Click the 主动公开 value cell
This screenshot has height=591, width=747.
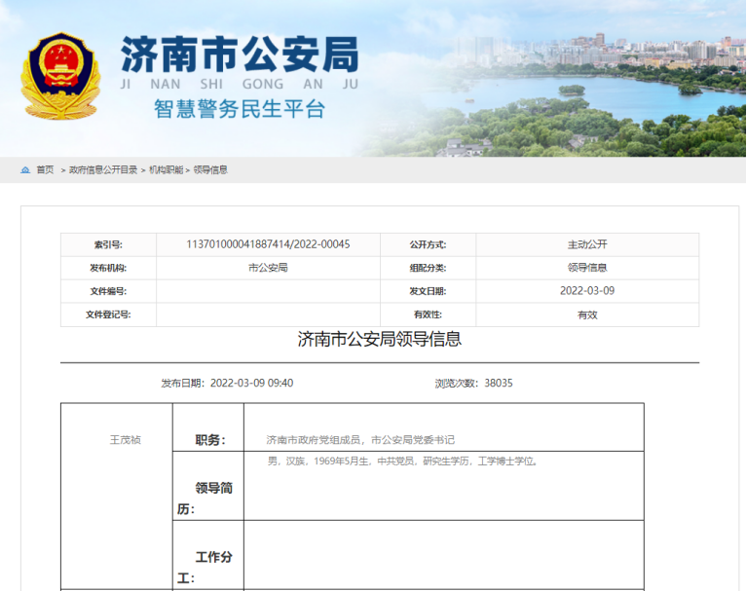pos(587,244)
